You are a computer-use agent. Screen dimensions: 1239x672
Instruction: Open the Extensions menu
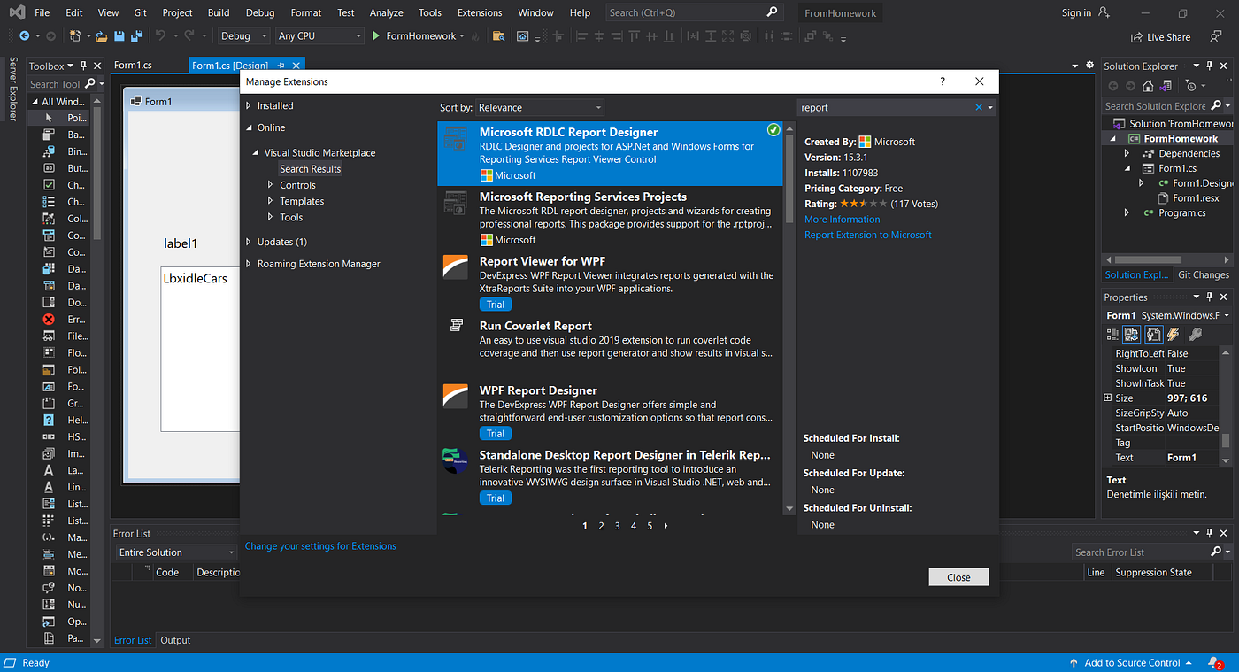point(479,12)
